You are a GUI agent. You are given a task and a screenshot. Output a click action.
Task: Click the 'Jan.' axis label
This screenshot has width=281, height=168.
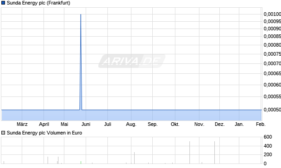tap(239, 124)
